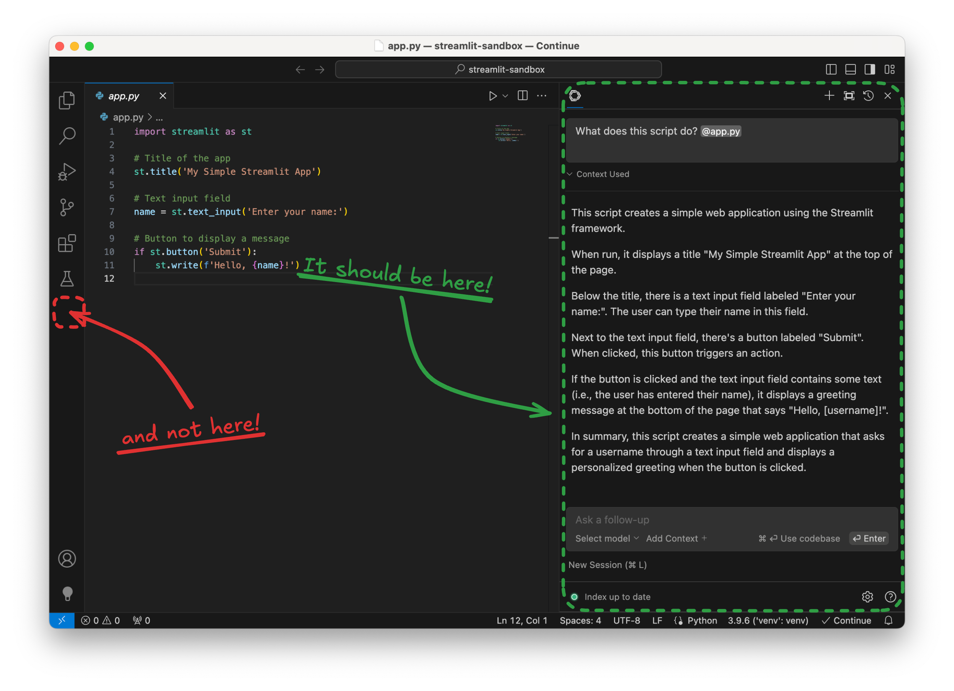Click Ln 12, Col 1 status item
The height and width of the screenshot is (691, 954).
[x=522, y=620]
